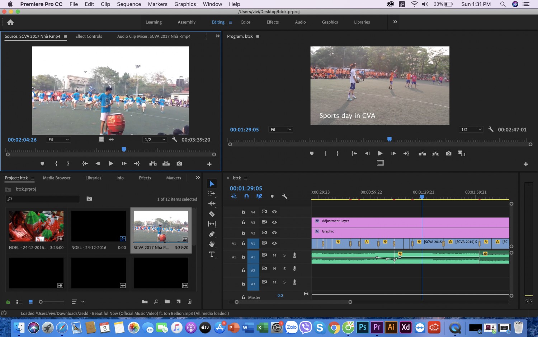Expand workspace overflow chevron
This screenshot has width=538, height=337.
click(x=395, y=22)
